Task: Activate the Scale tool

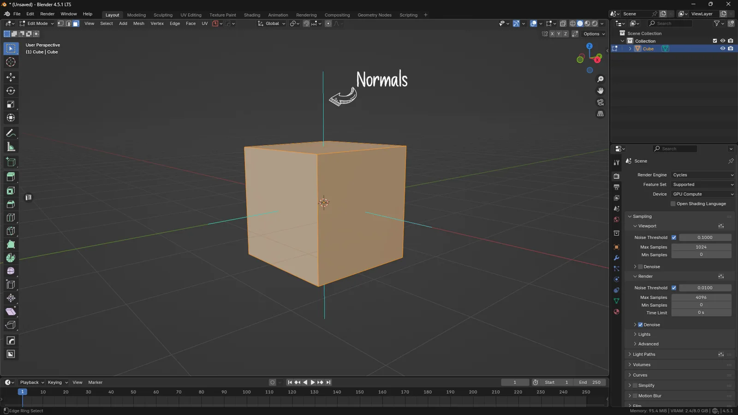Action: [x=11, y=105]
